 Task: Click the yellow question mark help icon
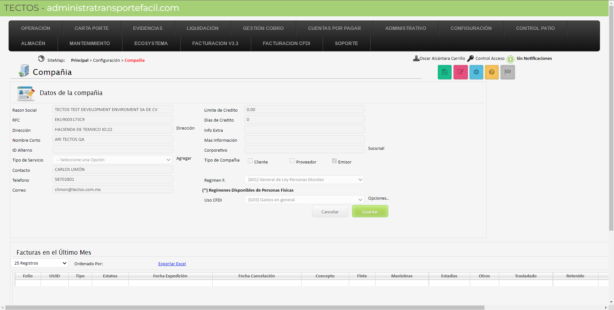point(492,72)
